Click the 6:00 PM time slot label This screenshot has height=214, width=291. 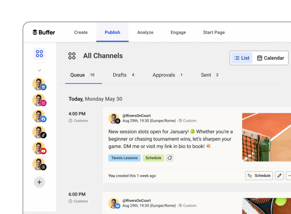click(77, 194)
